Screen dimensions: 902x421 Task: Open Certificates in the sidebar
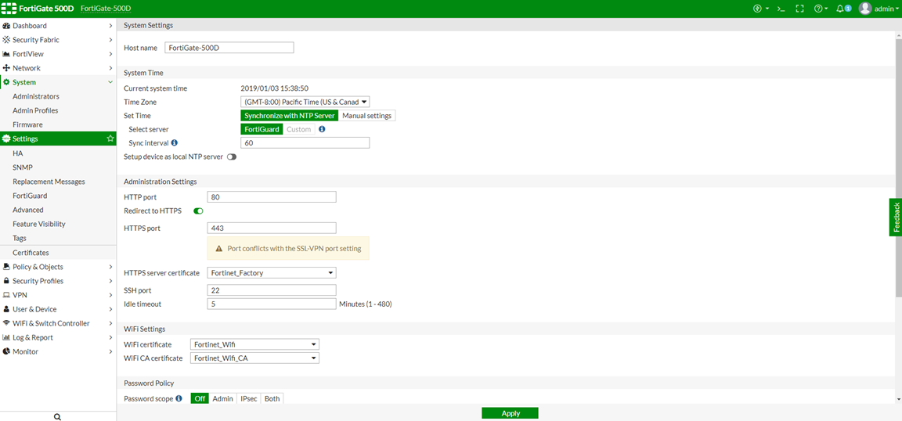31,253
